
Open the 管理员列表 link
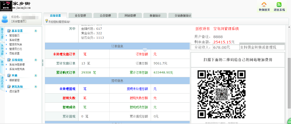pyautogui.click(x=16, y=44)
